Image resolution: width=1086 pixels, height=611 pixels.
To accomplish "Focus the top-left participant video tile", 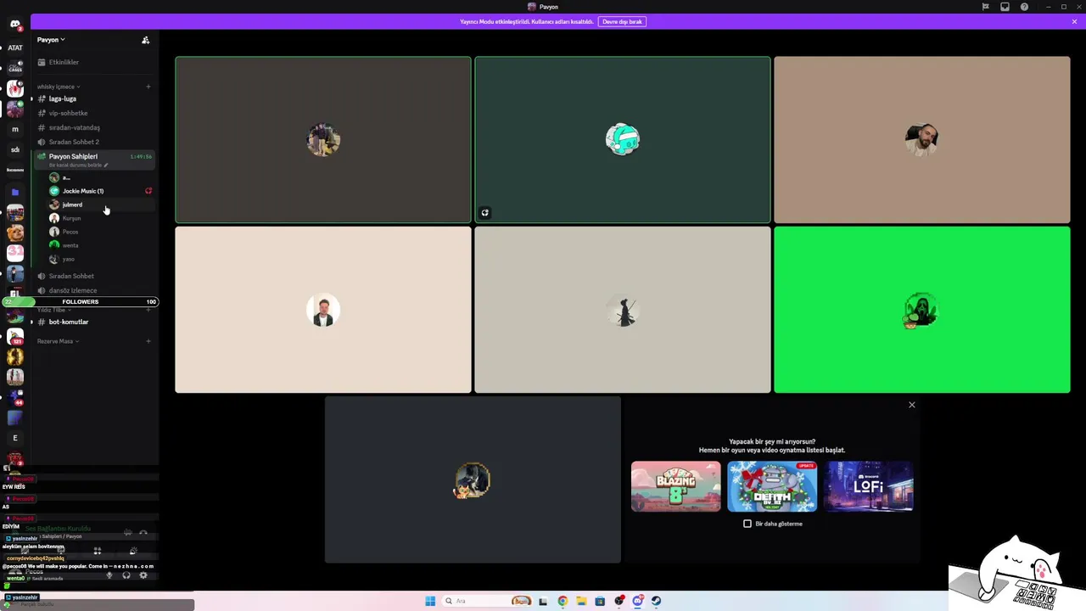I will [x=323, y=140].
